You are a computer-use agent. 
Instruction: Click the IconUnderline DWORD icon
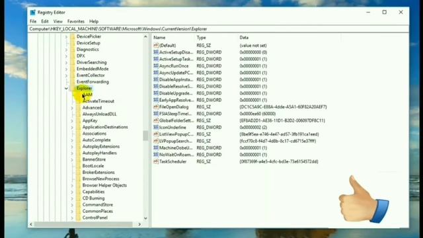point(156,127)
